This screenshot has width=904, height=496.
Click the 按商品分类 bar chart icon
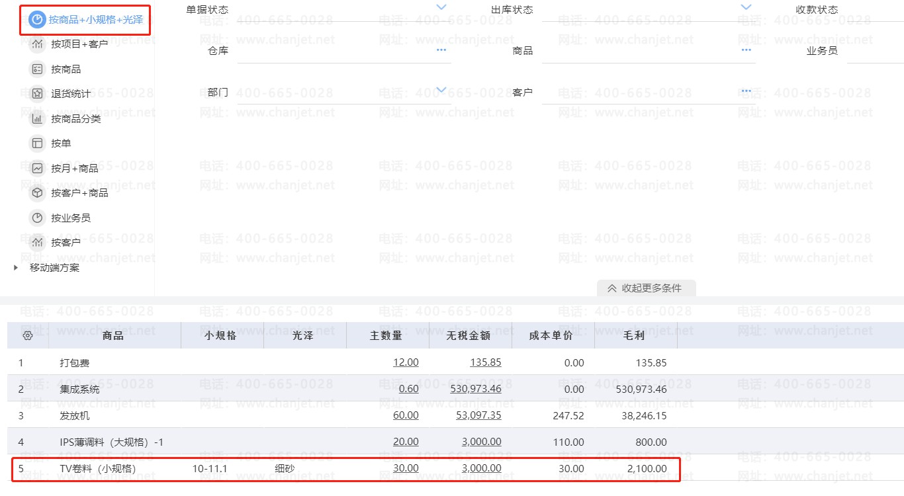[37, 118]
